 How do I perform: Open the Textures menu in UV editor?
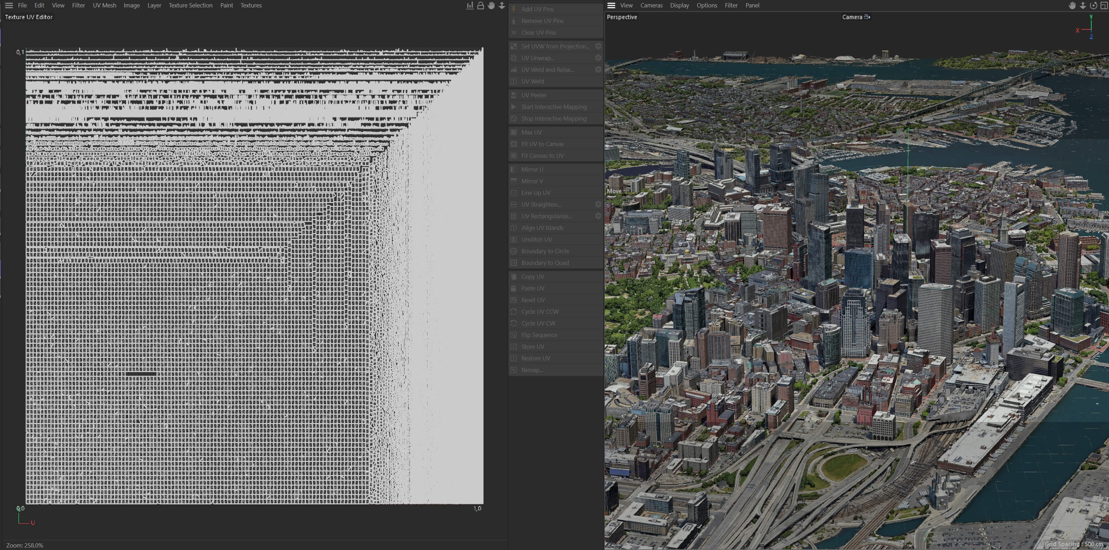251,5
